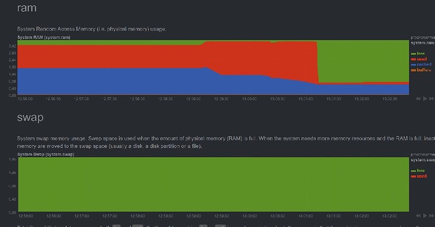Toggle the 'free' dimension in RAM legend
This screenshot has height=227, width=435.
coord(418,54)
